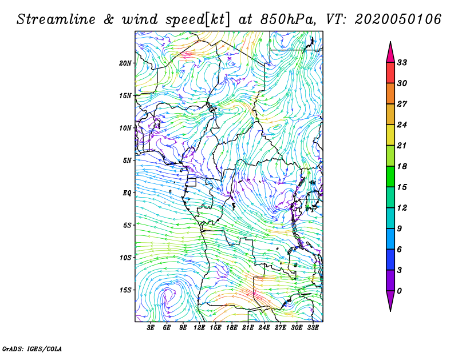The width and height of the screenshot is (458, 353).
Task: Click the orange 27-30 kt color band
Action: click(390, 94)
